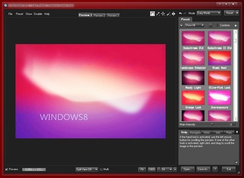Apply the Orange Look preset
Image resolution: width=244 pixels, height=178 pixels.
pos(193,98)
